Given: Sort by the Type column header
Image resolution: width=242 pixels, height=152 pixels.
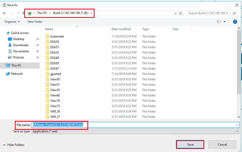Looking at the screenshot, I should 146,29.
